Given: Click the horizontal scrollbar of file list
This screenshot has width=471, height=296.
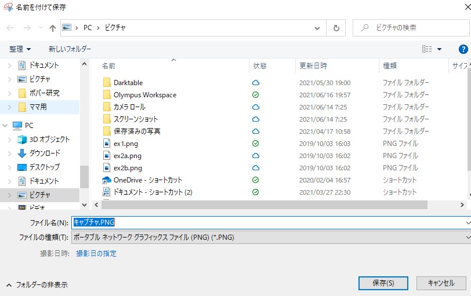Looking at the screenshot, I should click(x=265, y=205).
